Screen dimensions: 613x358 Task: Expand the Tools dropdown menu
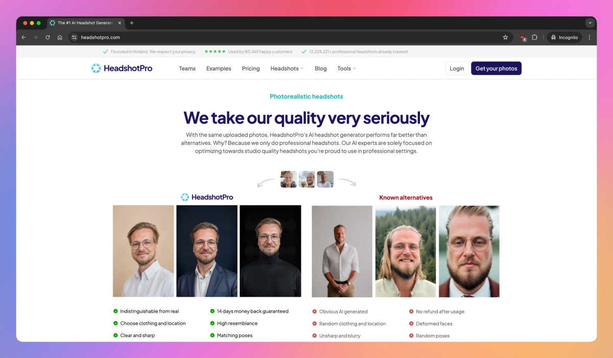(x=346, y=68)
